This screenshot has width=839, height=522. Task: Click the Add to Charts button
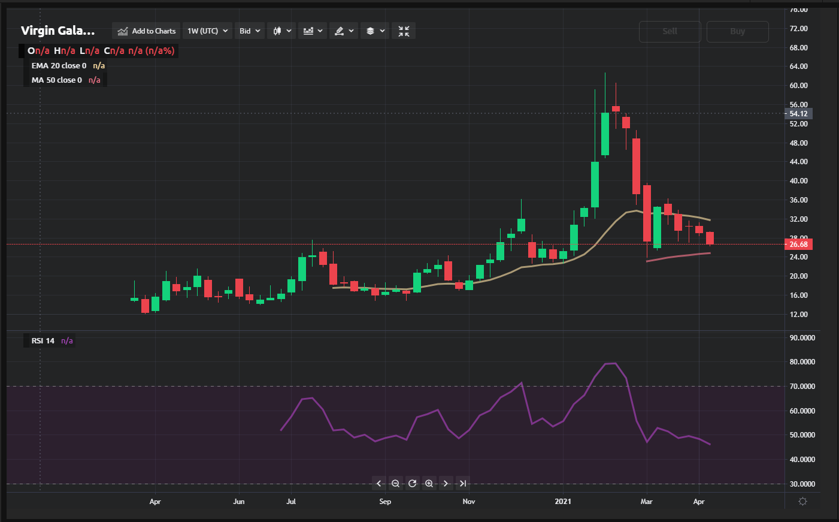pyautogui.click(x=147, y=31)
